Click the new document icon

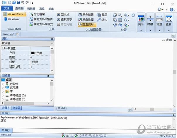[x=10, y=2]
